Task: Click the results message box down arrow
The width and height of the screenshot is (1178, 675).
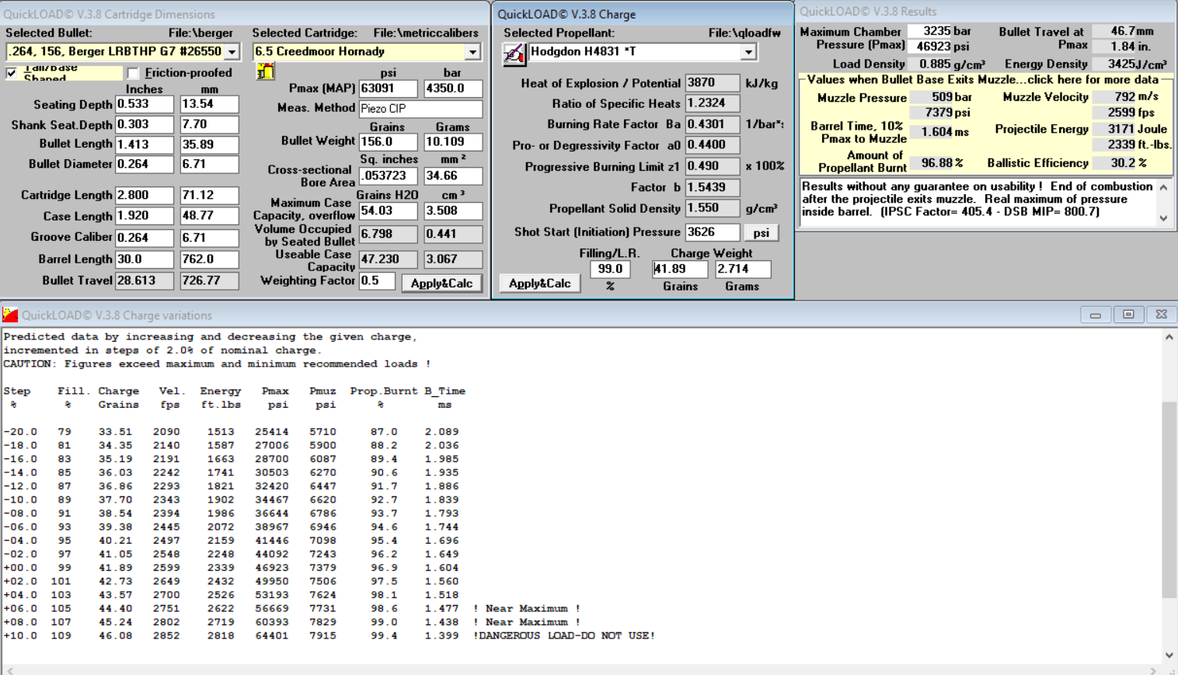Action: pos(1163,218)
